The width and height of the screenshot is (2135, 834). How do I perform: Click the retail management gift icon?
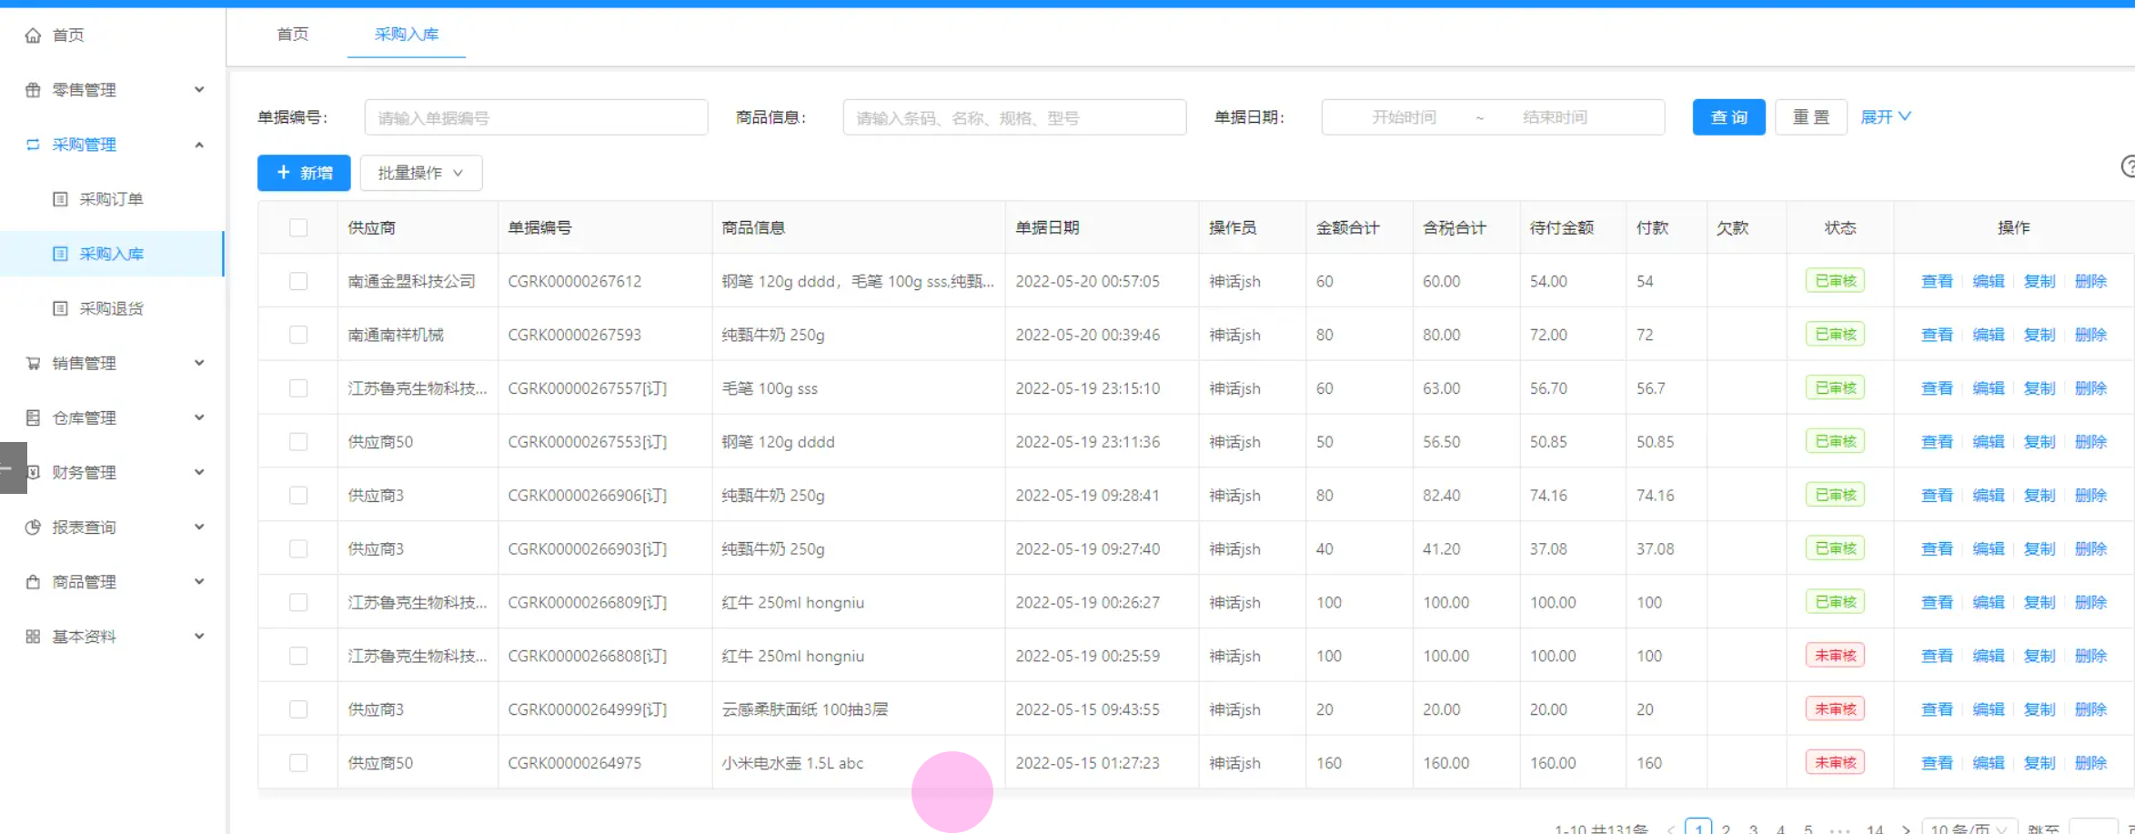coord(33,90)
